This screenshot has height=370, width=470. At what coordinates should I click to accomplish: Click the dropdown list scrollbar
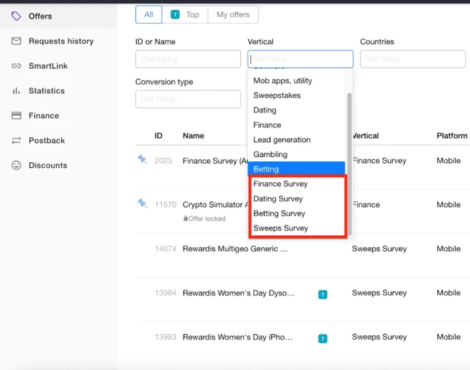349,164
